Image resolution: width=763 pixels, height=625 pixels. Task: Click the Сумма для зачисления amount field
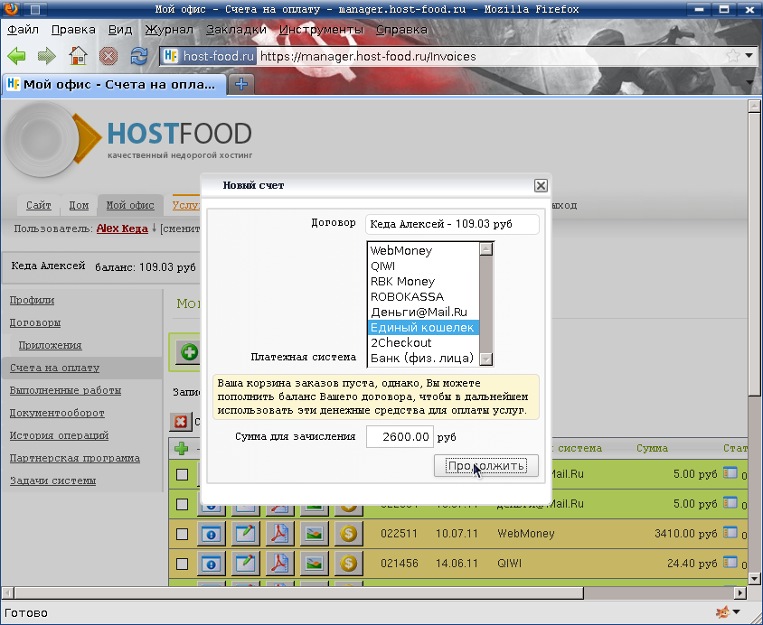(400, 437)
